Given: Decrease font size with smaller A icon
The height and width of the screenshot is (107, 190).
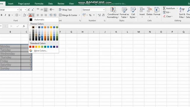Looking at the screenshot, I should tap(33, 10).
